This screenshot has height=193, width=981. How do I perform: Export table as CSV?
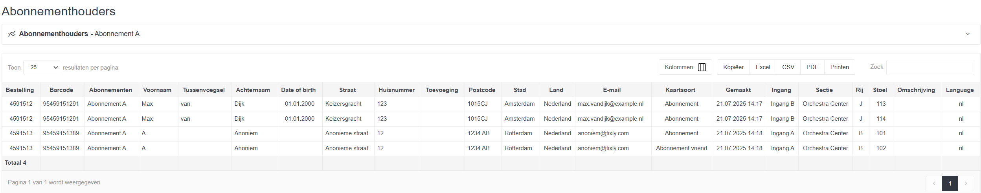(788, 67)
